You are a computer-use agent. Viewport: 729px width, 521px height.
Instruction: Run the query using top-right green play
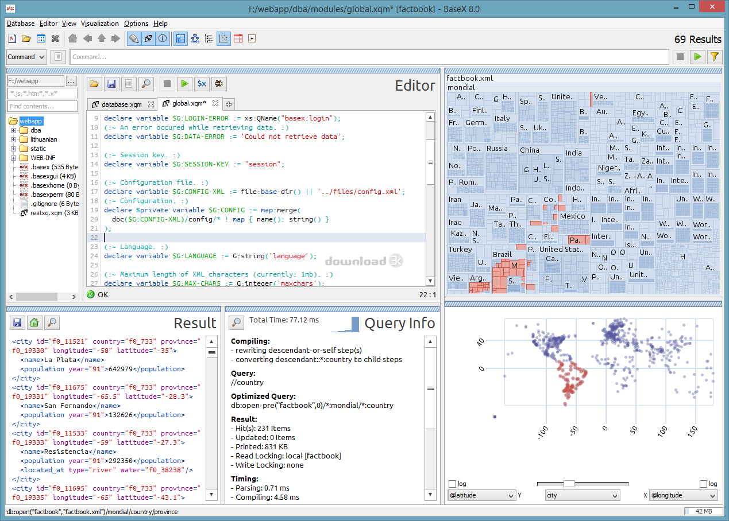click(697, 57)
